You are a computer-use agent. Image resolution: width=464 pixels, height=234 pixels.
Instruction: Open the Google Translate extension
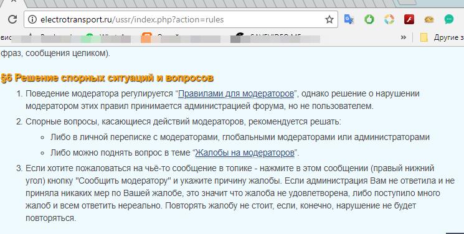349,19
